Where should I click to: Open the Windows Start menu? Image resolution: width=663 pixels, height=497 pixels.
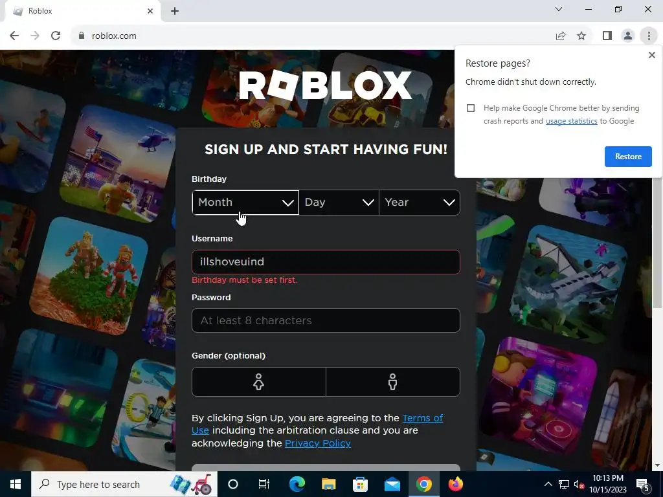pos(16,484)
